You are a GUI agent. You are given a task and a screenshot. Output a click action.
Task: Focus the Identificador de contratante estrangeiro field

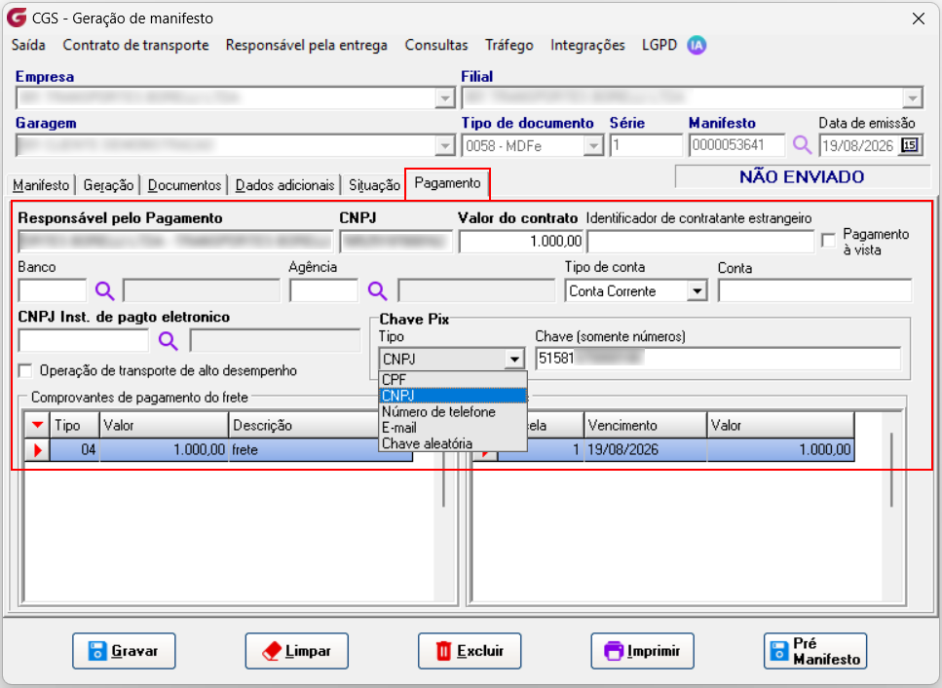pos(700,242)
